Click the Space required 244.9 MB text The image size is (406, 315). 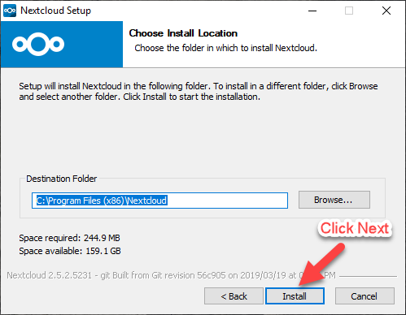coord(69,238)
